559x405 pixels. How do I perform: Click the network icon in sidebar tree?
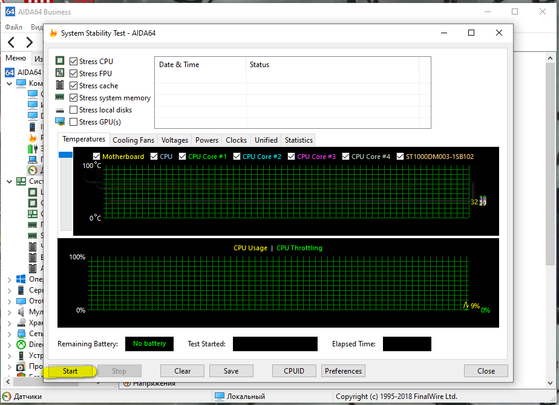[x=21, y=334]
